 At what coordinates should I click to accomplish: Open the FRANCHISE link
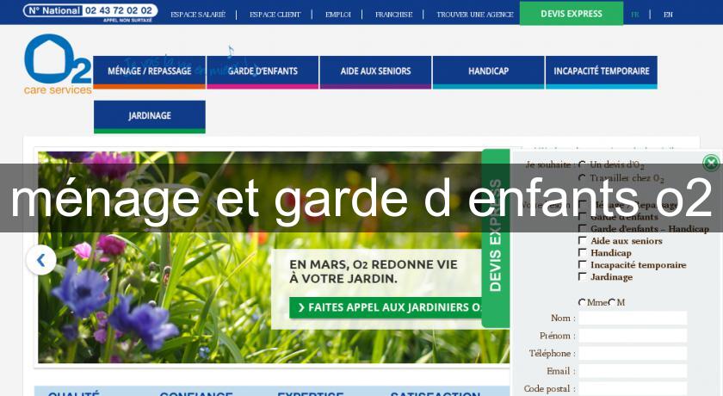pyautogui.click(x=394, y=15)
